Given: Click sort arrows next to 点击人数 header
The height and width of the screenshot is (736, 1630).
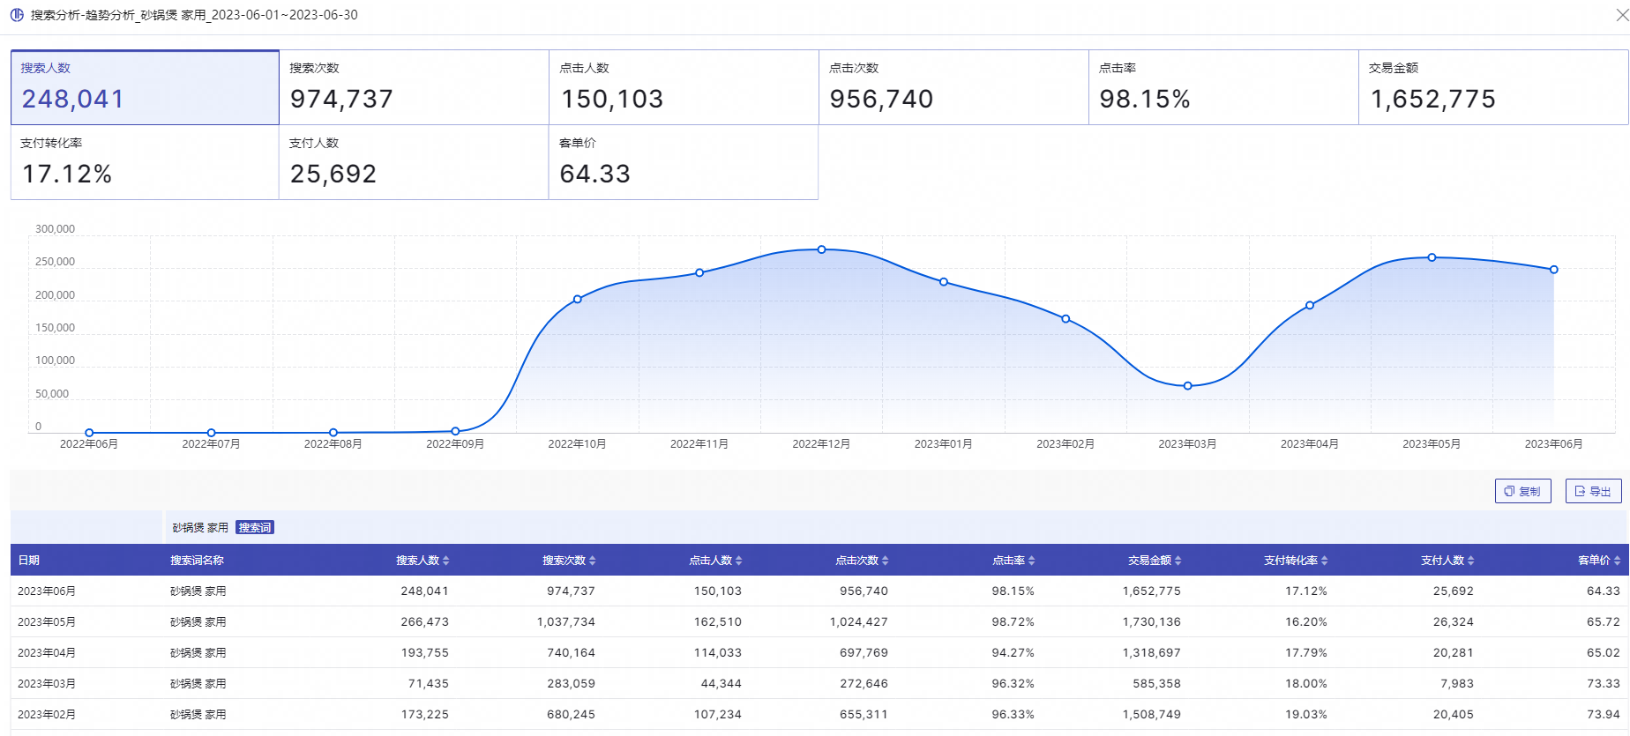Looking at the screenshot, I should (739, 561).
